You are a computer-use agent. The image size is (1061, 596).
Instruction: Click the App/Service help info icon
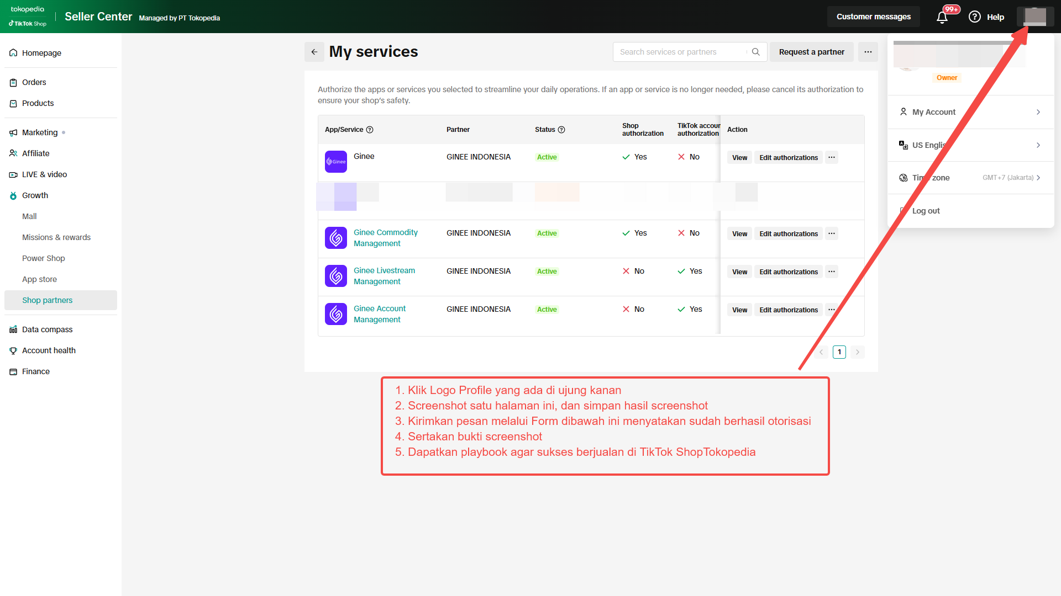370,130
